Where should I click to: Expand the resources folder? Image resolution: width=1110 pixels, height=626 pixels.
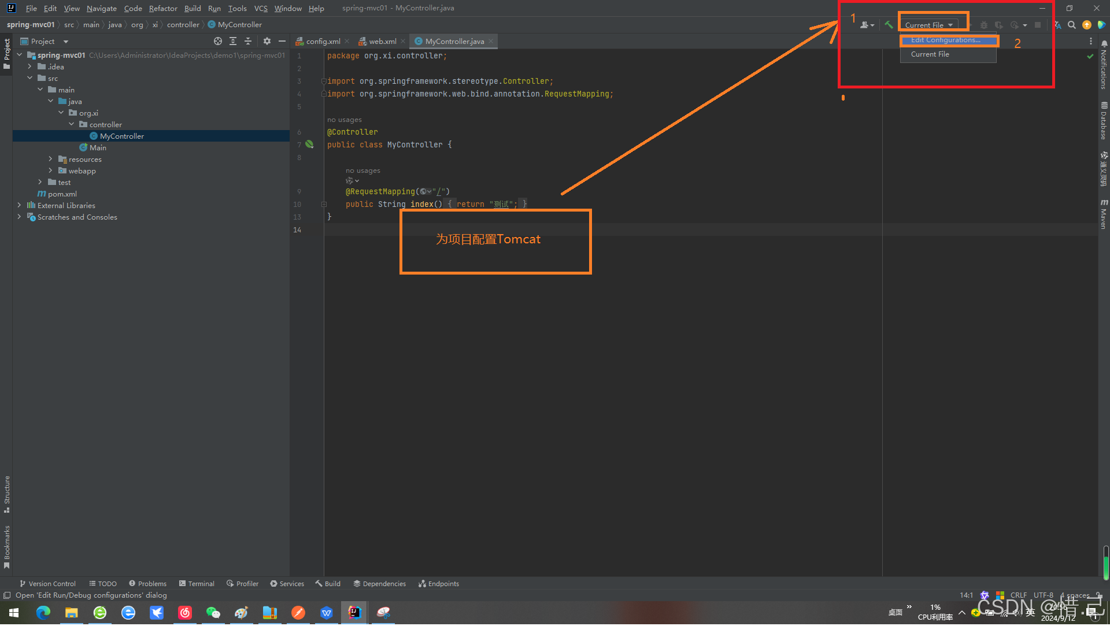50,159
